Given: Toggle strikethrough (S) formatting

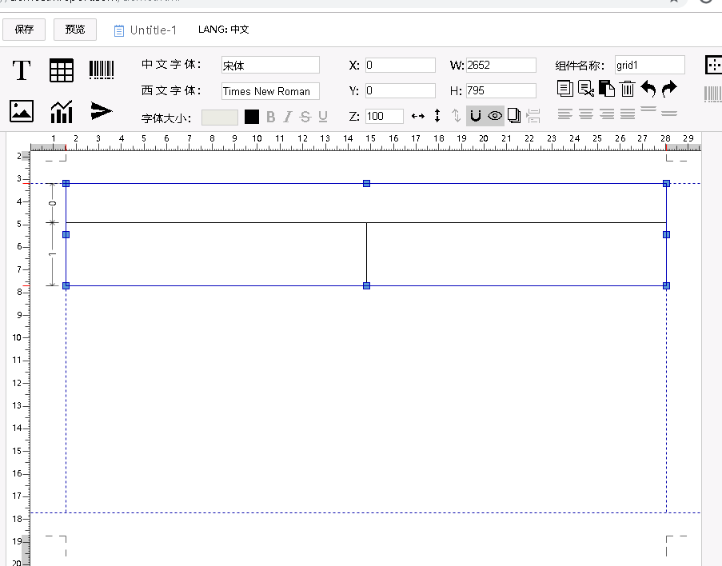Looking at the screenshot, I should coord(305,117).
